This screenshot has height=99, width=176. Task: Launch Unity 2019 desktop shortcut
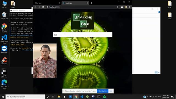(4, 73)
